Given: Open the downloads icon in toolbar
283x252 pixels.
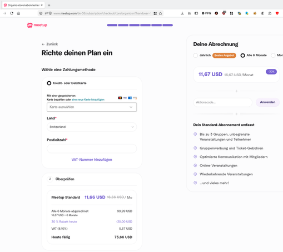Looking at the screenshot, I should [182, 13].
